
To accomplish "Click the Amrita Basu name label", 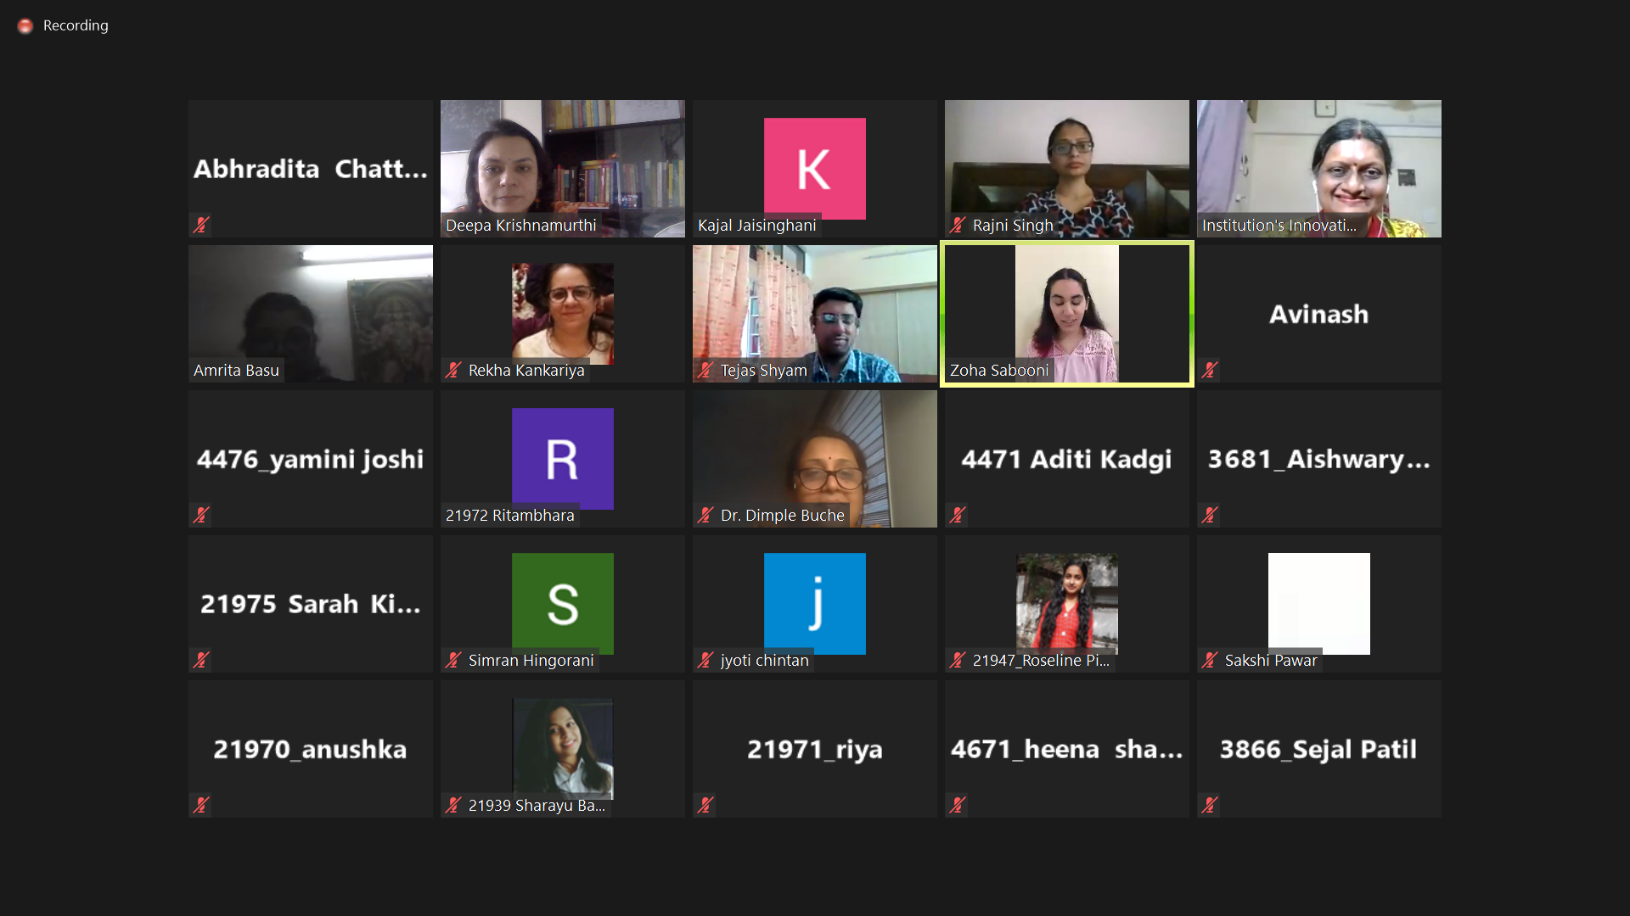I will click(x=236, y=371).
